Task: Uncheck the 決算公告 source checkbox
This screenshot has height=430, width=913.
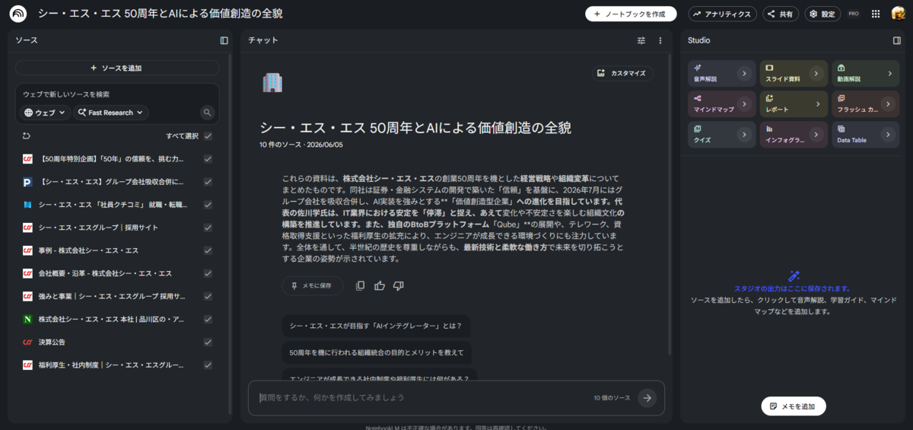Action: [x=208, y=342]
